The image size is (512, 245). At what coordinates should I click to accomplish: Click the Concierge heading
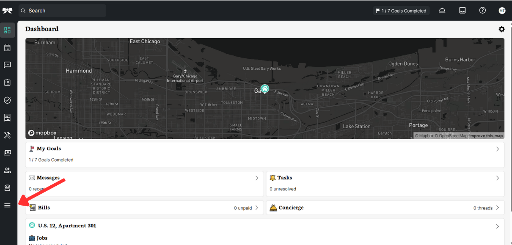coord(291,208)
